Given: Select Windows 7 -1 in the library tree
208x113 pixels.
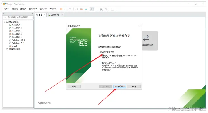Looking at the screenshot, I should tap(18, 43).
